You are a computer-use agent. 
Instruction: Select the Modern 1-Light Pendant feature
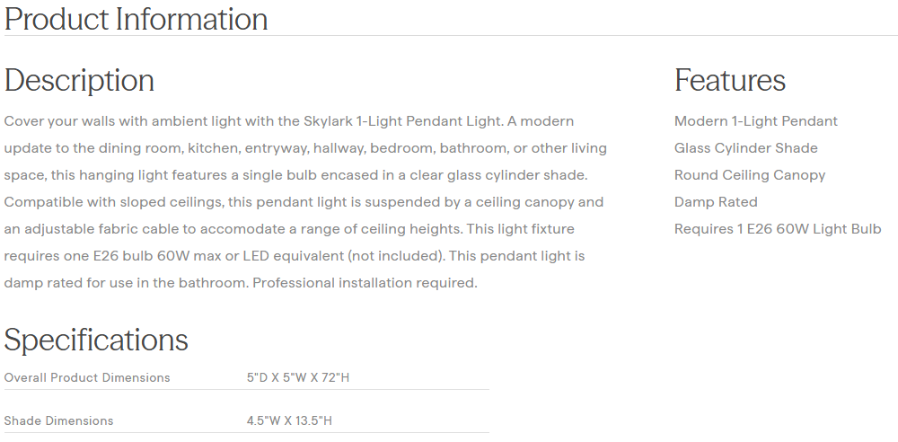coord(755,121)
